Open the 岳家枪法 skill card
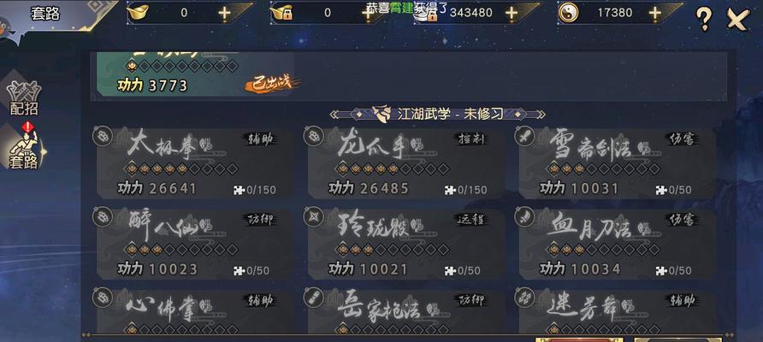Screen dimensions: 763x342 coord(406,311)
